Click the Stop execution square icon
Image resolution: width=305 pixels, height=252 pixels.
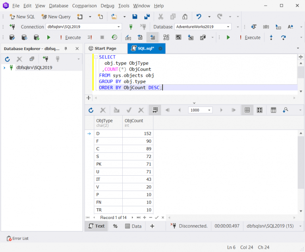tap(102, 37)
